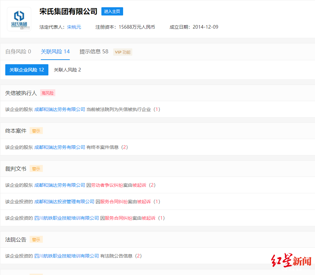315x275 pixels.
Task: Click registered capital 15688万元人民币 text
Action: (137, 27)
